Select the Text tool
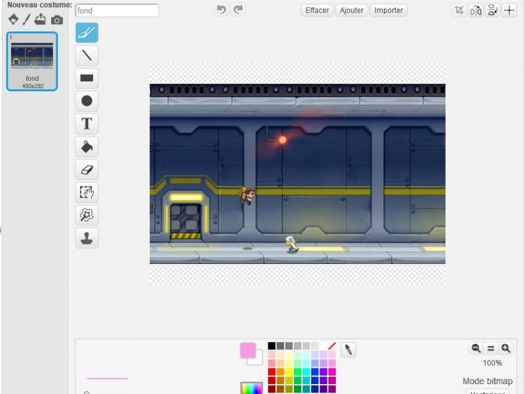Screen dimensions: 525x394 pyautogui.click(x=87, y=123)
